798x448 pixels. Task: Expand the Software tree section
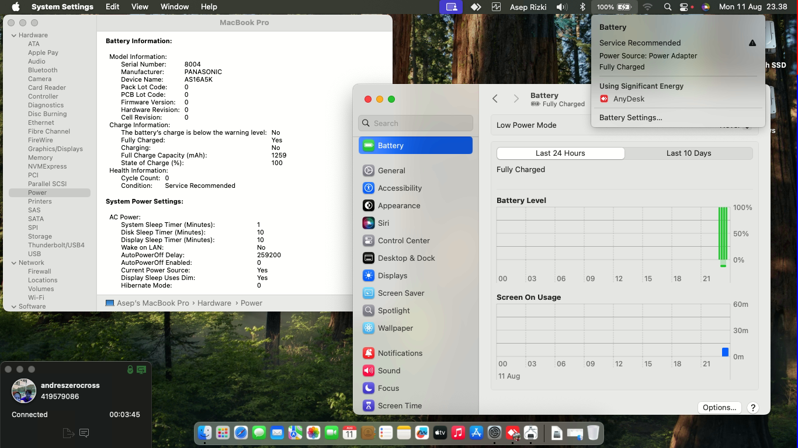14,307
